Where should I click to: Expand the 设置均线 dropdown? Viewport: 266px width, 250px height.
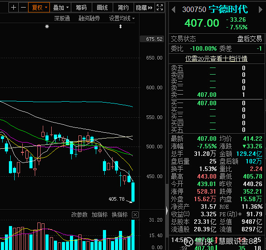point(122,18)
